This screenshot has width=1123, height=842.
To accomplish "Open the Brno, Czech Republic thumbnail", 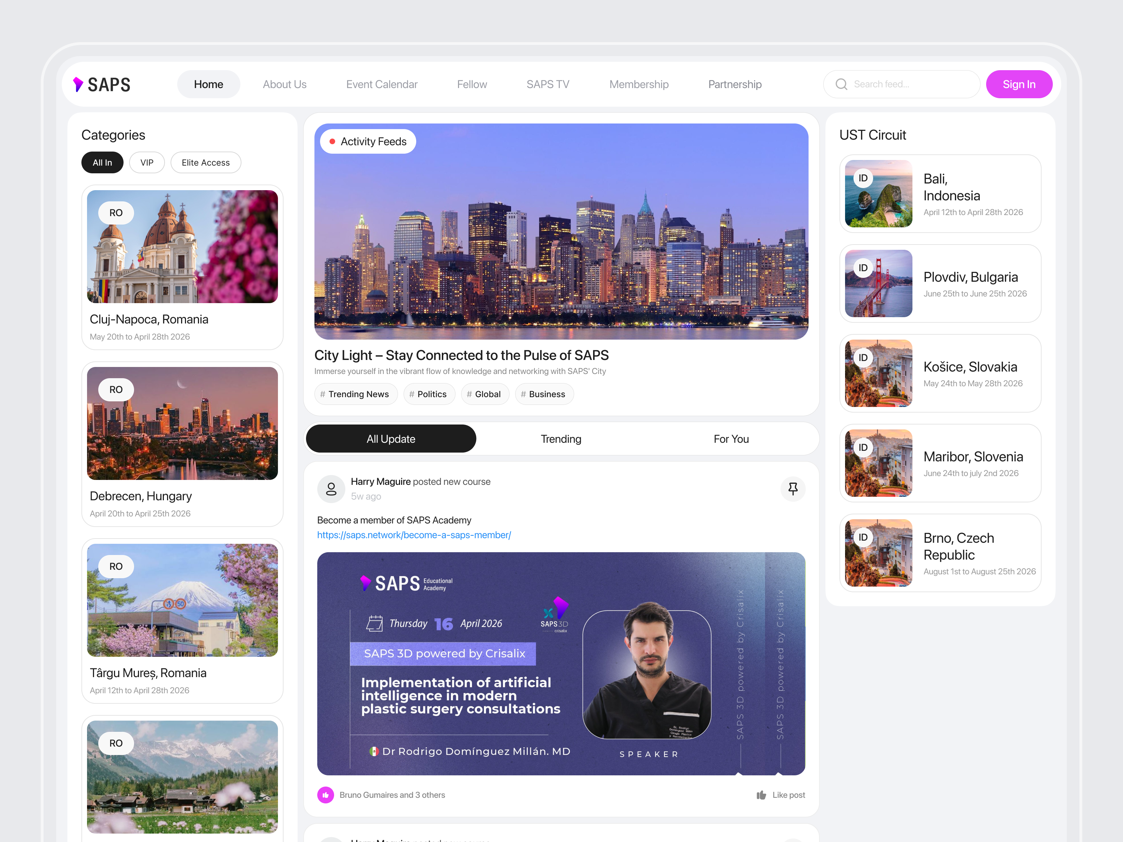I will point(878,553).
